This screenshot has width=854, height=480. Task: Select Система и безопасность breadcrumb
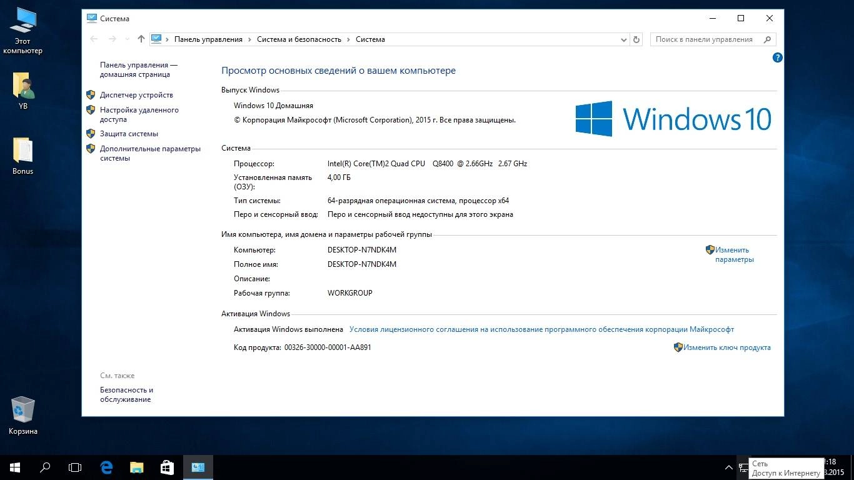point(299,39)
